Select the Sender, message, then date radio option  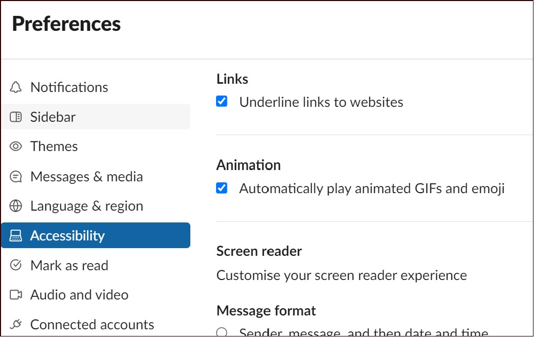click(x=221, y=333)
